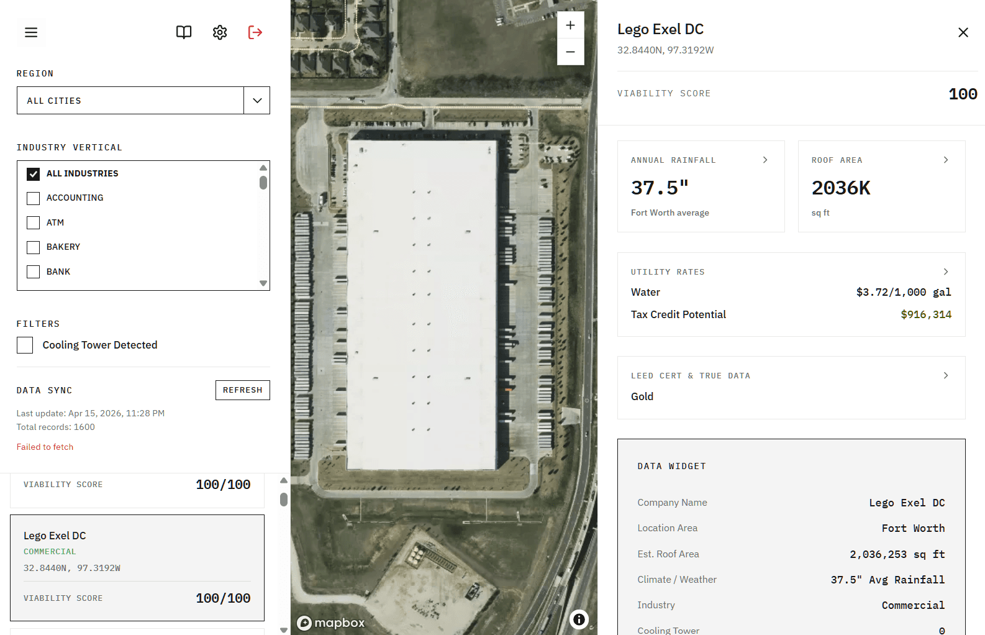Check the Bakery industry checkbox

(34, 247)
